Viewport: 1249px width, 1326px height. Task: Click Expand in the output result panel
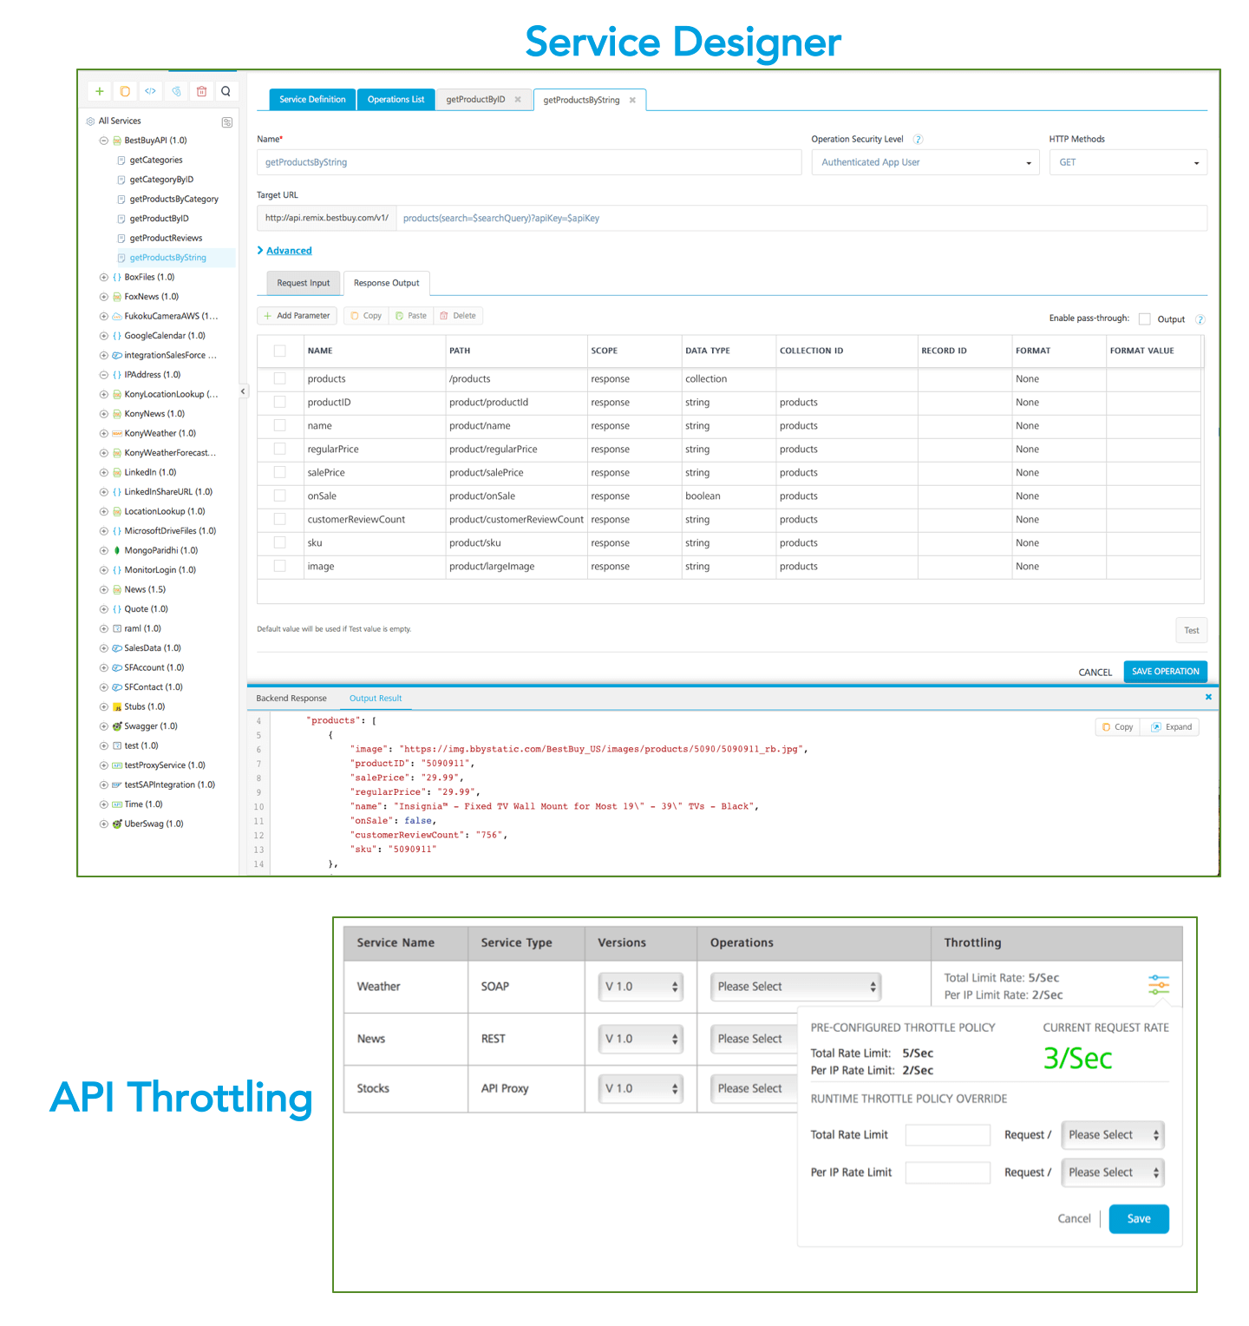point(1171,727)
